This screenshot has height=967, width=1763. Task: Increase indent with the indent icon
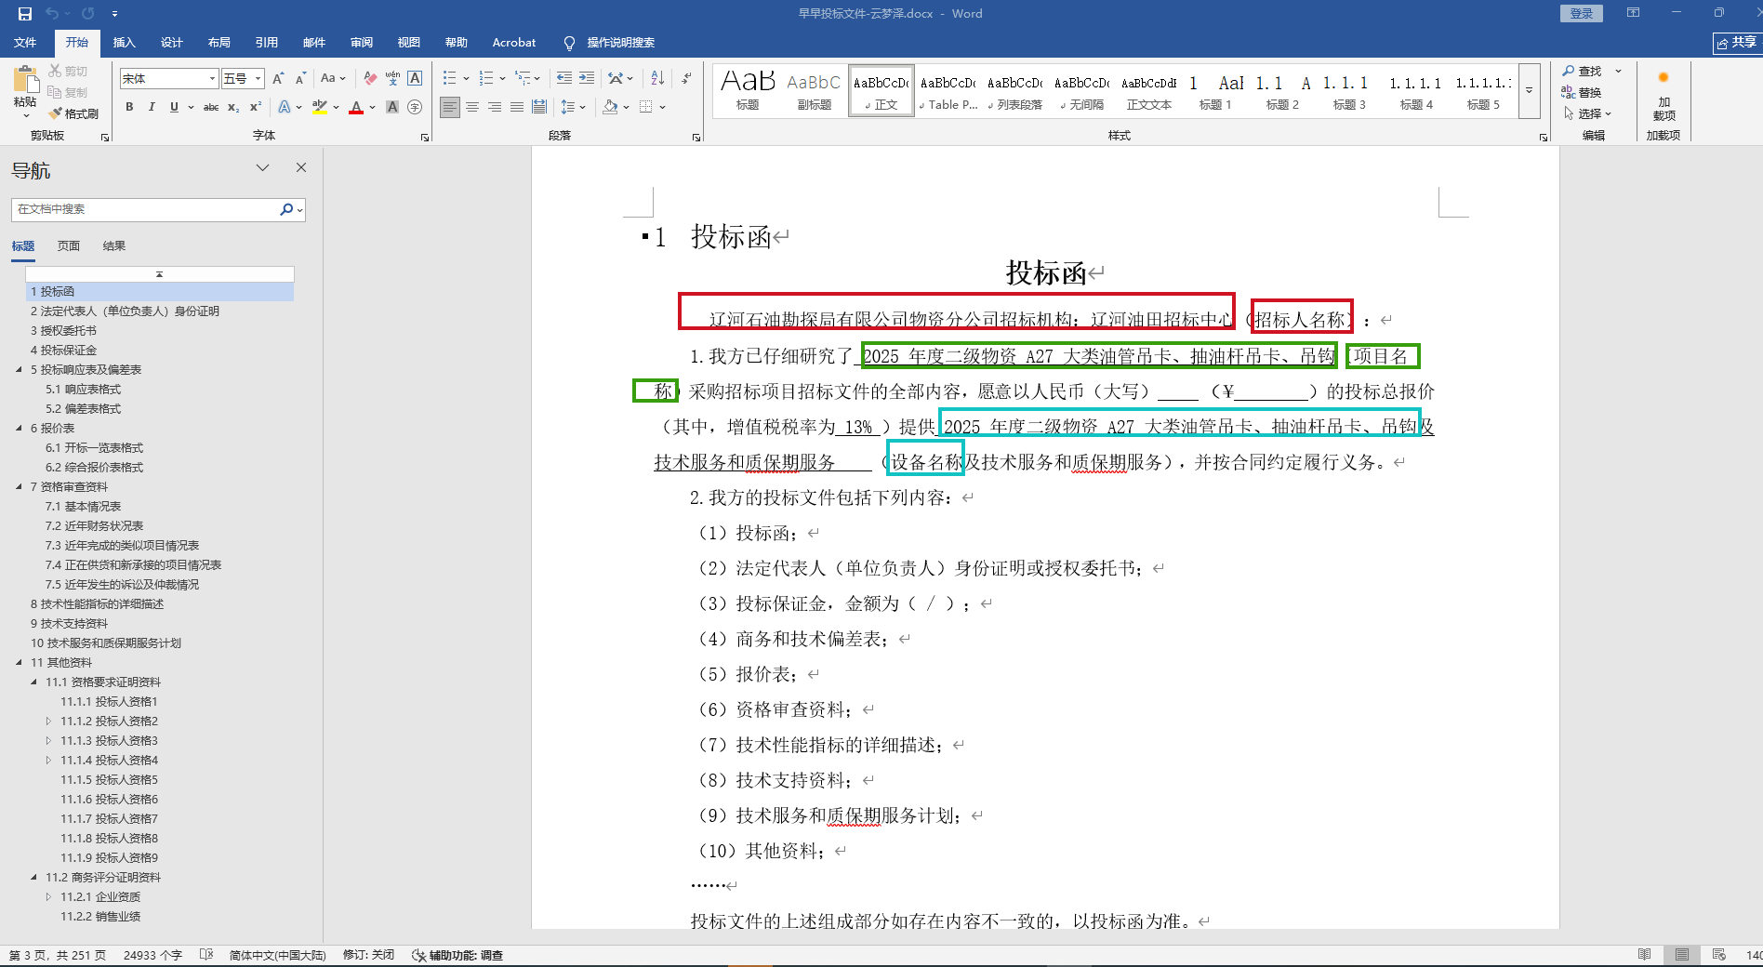click(x=587, y=78)
